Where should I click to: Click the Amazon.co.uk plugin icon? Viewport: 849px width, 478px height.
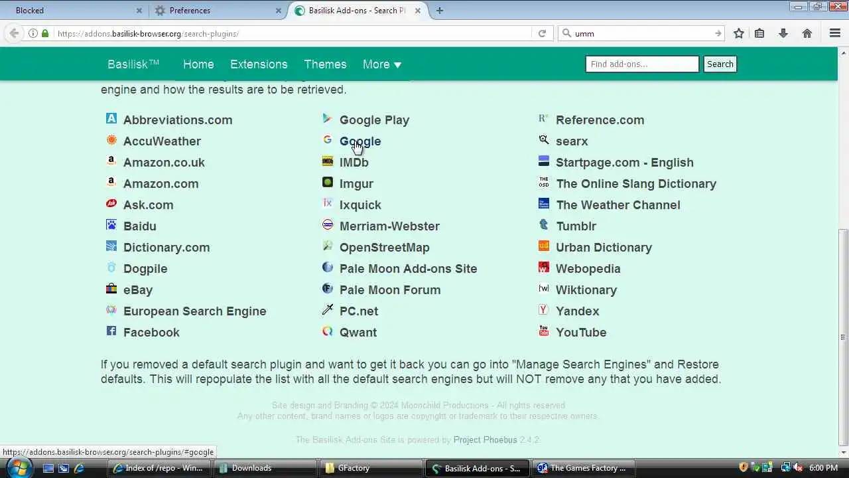pos(111,161)
